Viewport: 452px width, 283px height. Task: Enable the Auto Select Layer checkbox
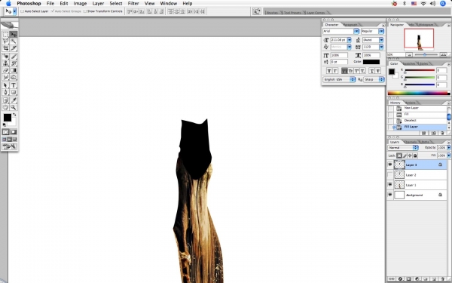coord(22,11)
